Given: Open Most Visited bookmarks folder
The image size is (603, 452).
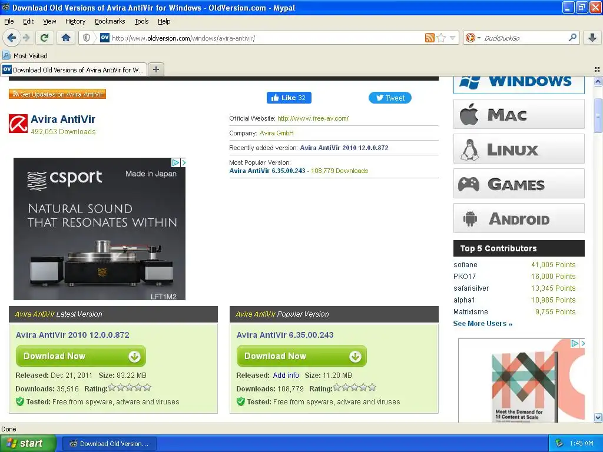Looking at the screenshot, I should 25,56.
